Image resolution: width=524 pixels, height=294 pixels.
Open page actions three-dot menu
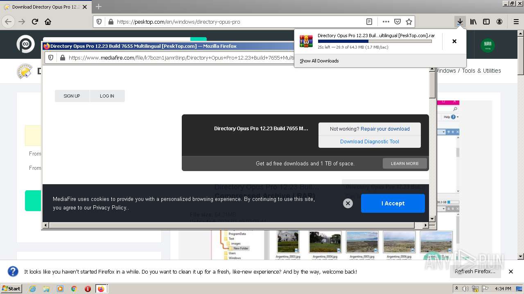pyautogui.click(x=386, y=22)
